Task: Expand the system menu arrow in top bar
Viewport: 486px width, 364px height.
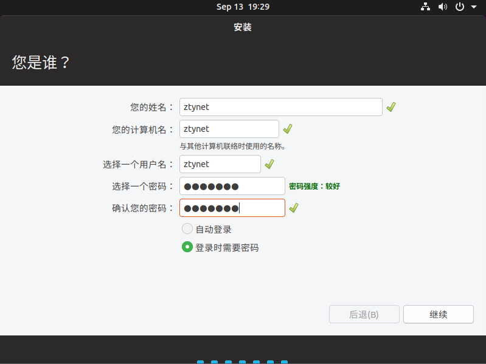Action: (474, 7)
